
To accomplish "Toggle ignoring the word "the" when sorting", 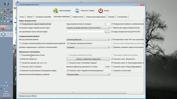I will point(112,40).
